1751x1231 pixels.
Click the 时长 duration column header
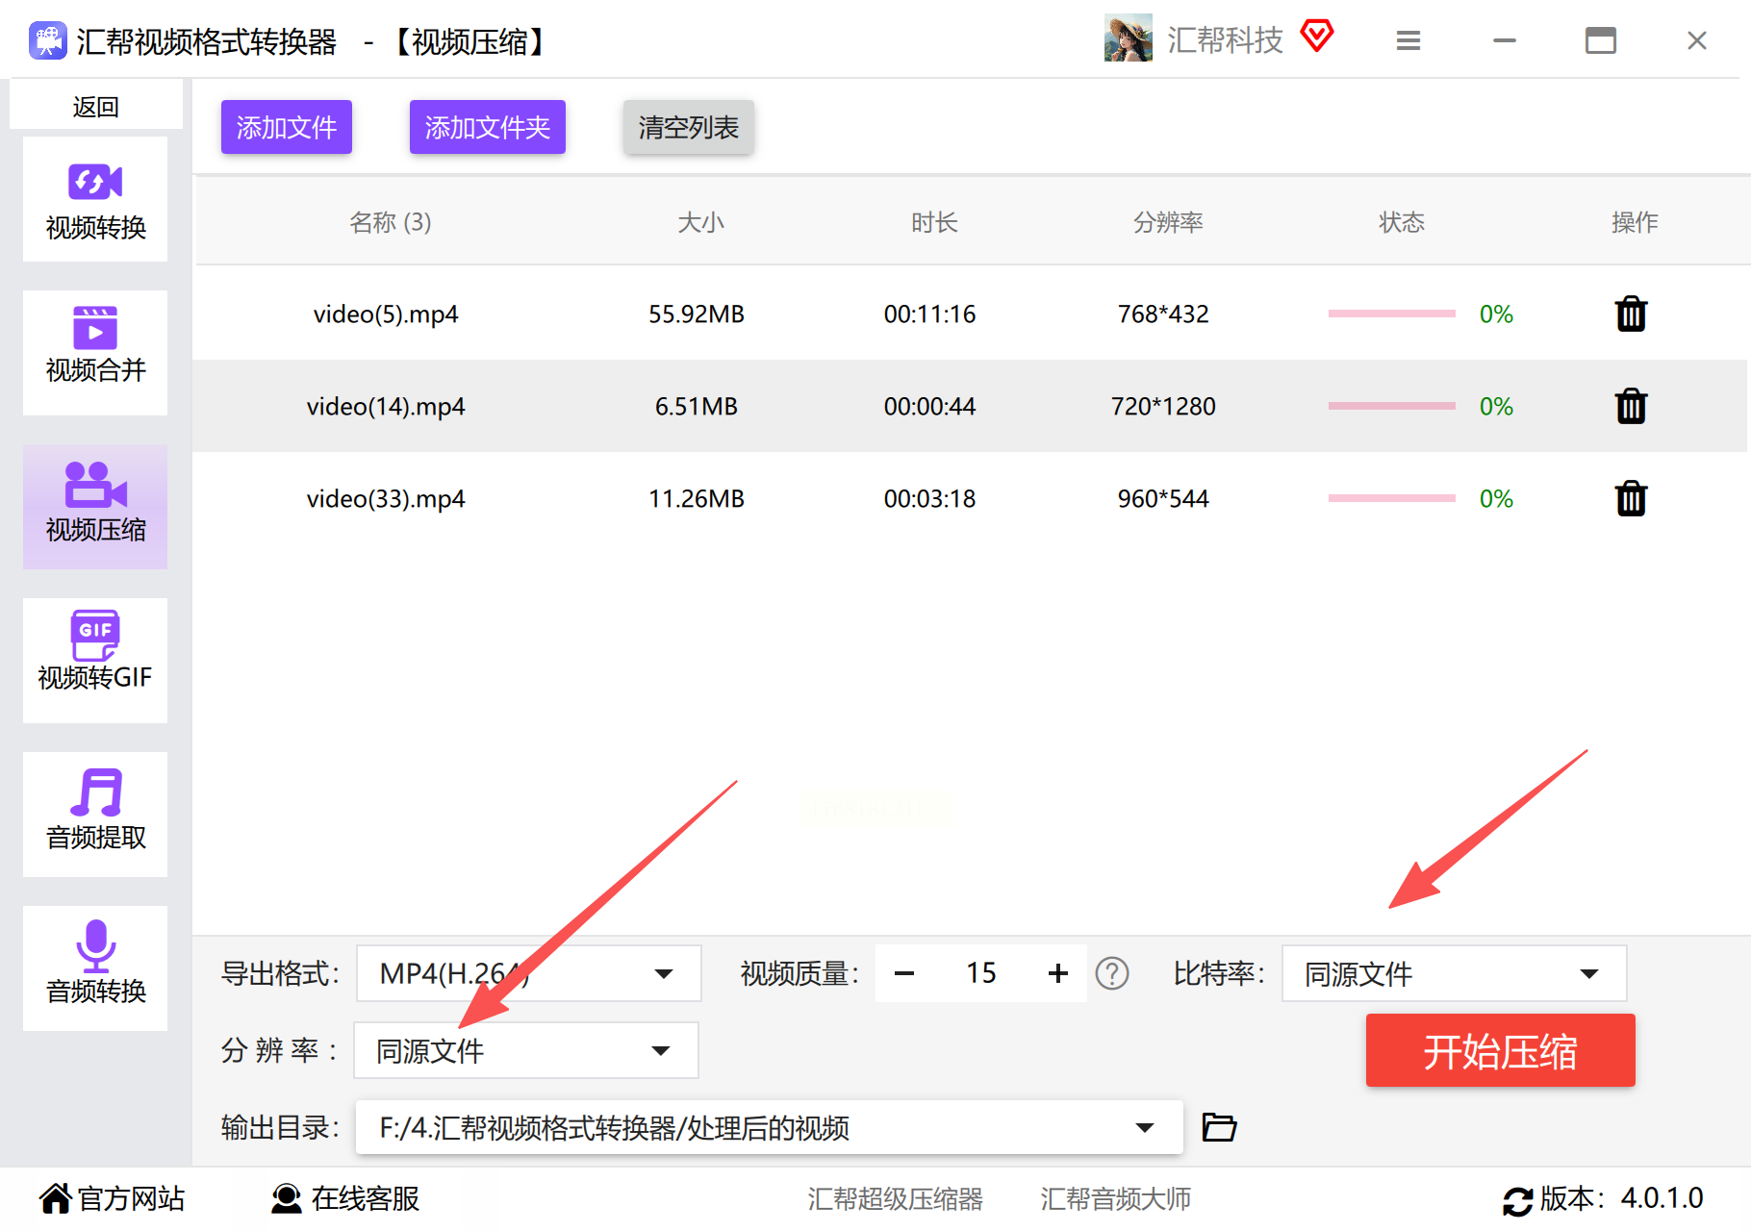(934, 222)
